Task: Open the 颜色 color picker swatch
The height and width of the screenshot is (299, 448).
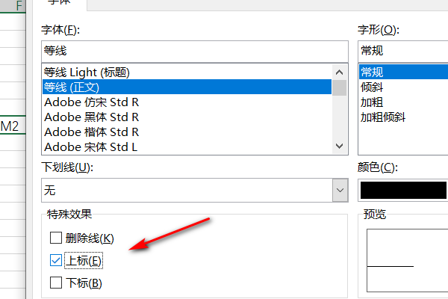Action: click(x=403, y=191)
